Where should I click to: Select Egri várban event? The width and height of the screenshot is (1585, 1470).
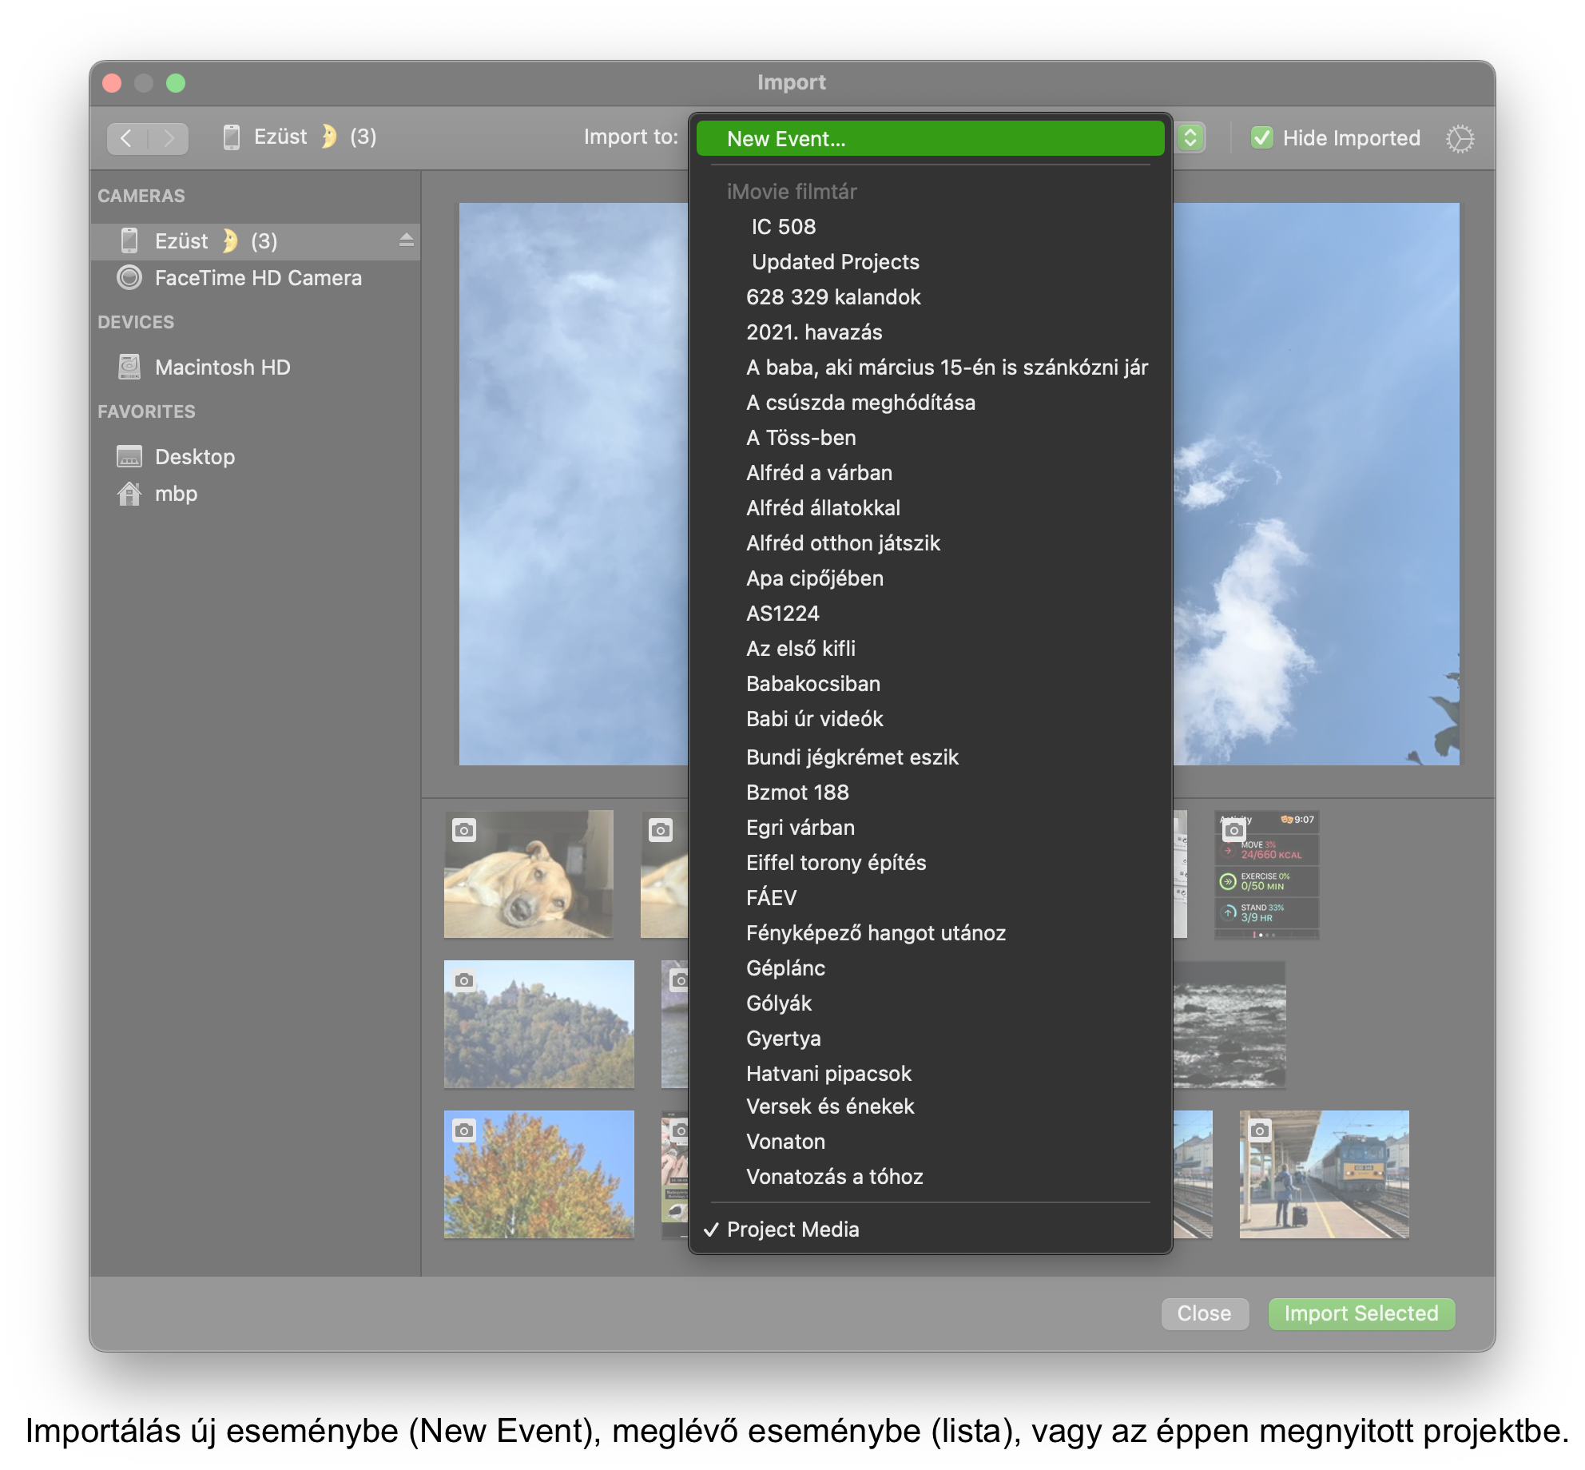point(931,828)
